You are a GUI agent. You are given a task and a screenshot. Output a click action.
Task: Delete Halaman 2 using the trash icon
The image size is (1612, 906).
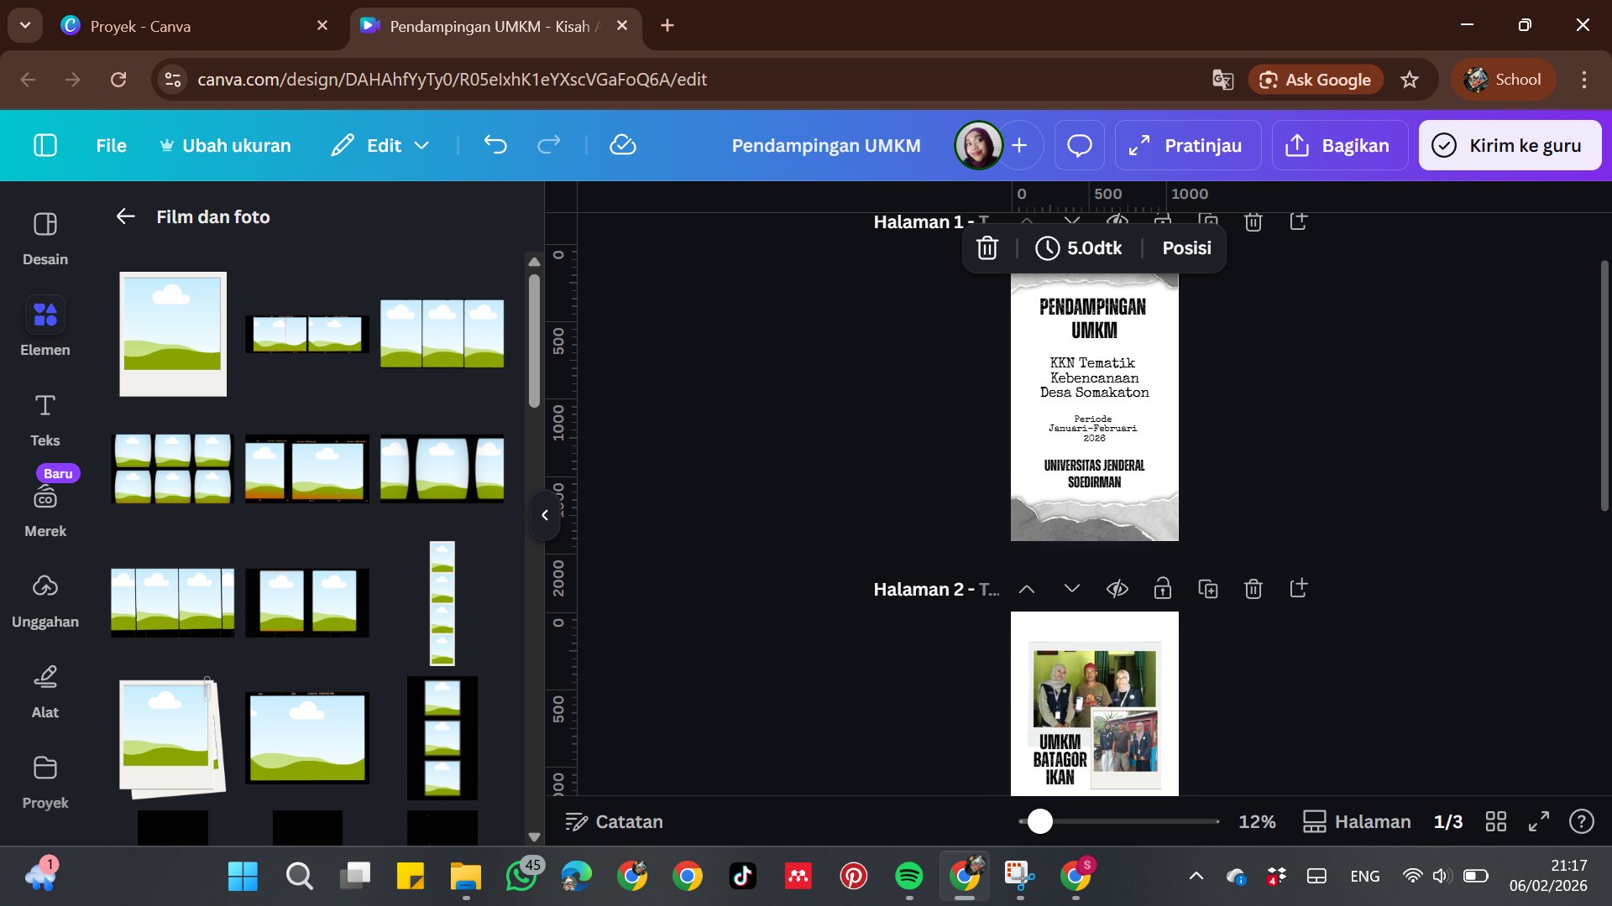click(x=1253, y=588)
